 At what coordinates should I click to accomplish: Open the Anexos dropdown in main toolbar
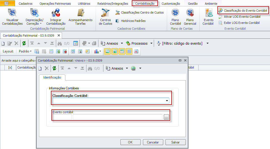(x=122, y=44)
